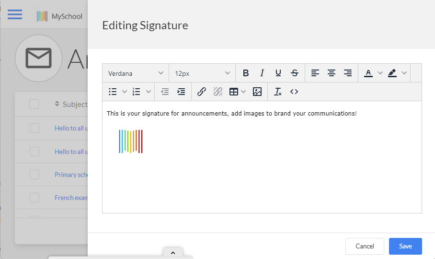This screenshot has width=435, height=259.
Task: Align text left
Action: pyautogui.click(x=315, y=73)
